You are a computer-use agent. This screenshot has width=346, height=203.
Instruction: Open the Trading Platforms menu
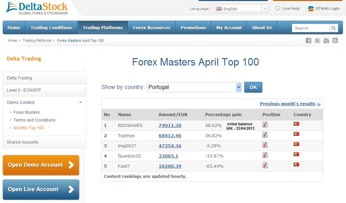(103, 27)
